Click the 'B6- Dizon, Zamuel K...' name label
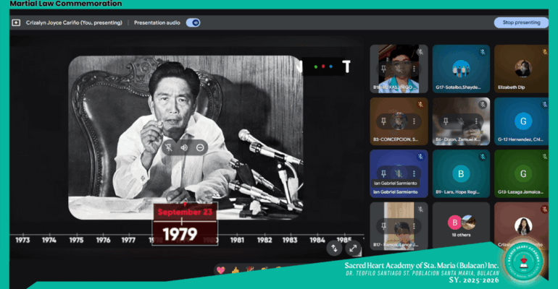The width and height of the screenshot is (558, 289). 458,139
